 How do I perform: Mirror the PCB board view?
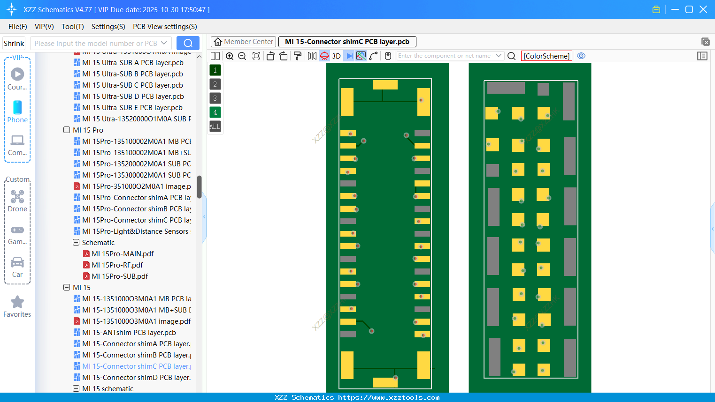[311, 56]
